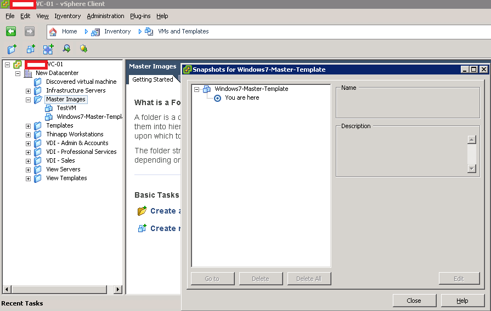The width and height of the screenshot is (491, 311).
Task: Switch to the Getting Started tab
Action: pos(153,79)
